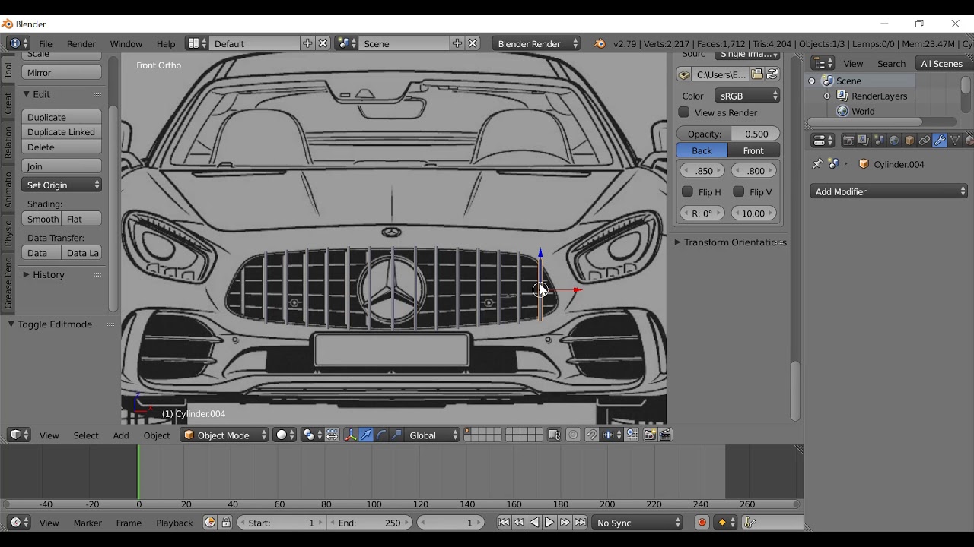The image size is (974, 547).
Task: Enable View as Render checkbox
Action: 684,112
